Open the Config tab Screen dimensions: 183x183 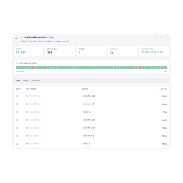pyautogui.click(x=26, y=80)
